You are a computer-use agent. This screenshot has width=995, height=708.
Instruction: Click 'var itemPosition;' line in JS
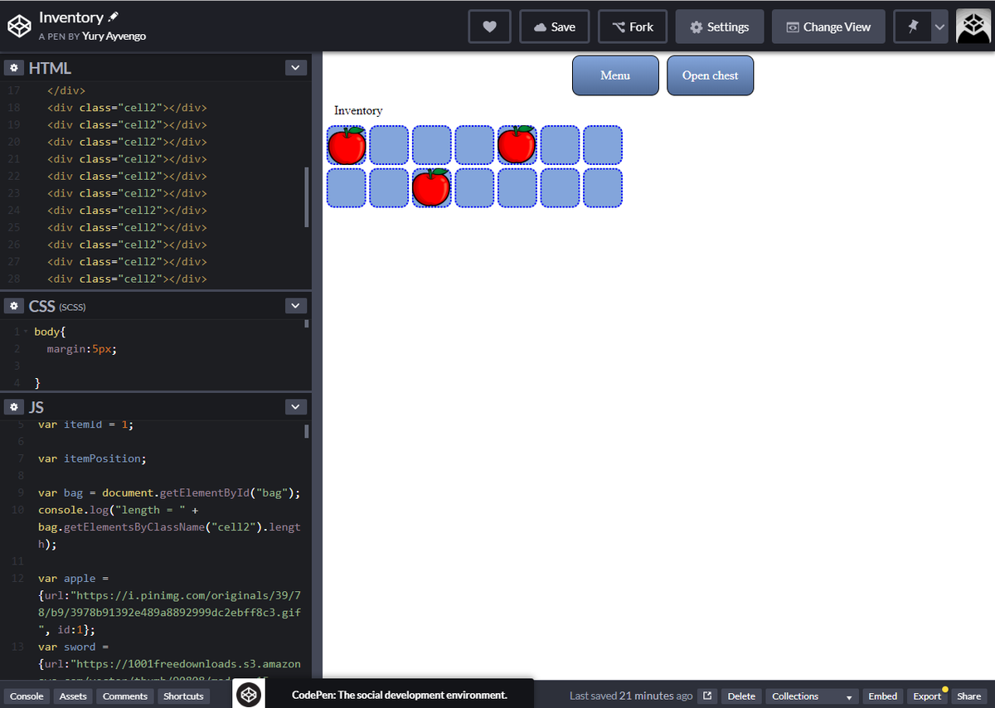coord(91,458)
